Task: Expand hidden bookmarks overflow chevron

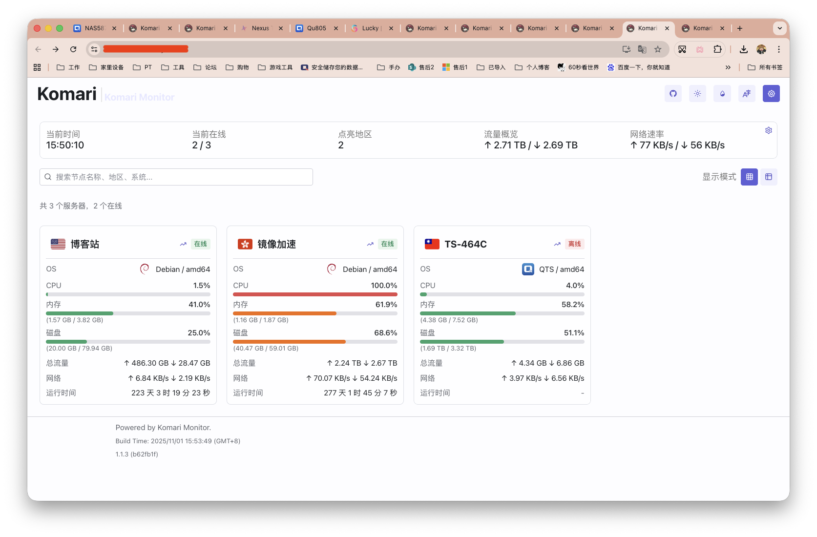Action: click(728, 67)
